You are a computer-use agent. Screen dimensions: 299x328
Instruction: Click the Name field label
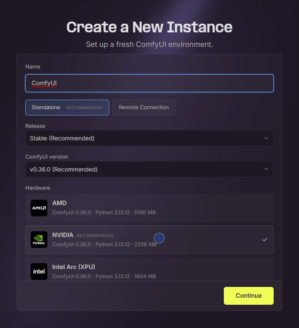[x=33, y=67]
